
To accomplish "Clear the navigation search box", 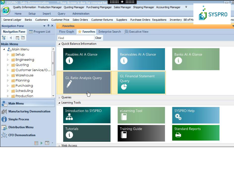I will click(x=98, y=38).
